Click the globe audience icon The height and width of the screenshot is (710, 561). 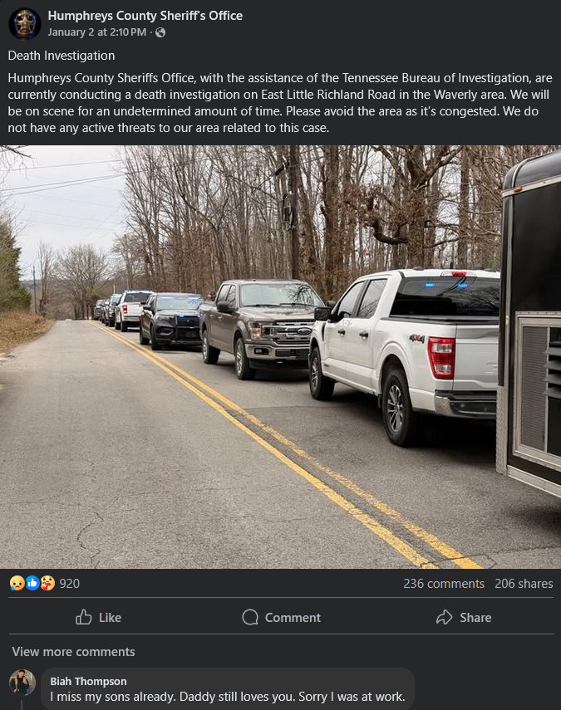pyautogui.click(x=160, y=32)
